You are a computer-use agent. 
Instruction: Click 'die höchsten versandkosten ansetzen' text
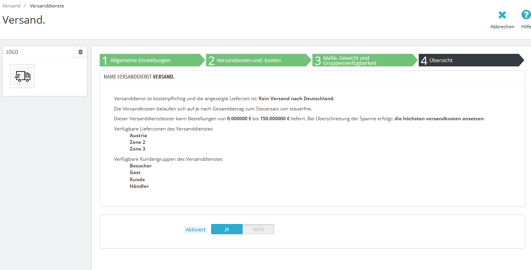pyautogui.click(x=439, y=119)
